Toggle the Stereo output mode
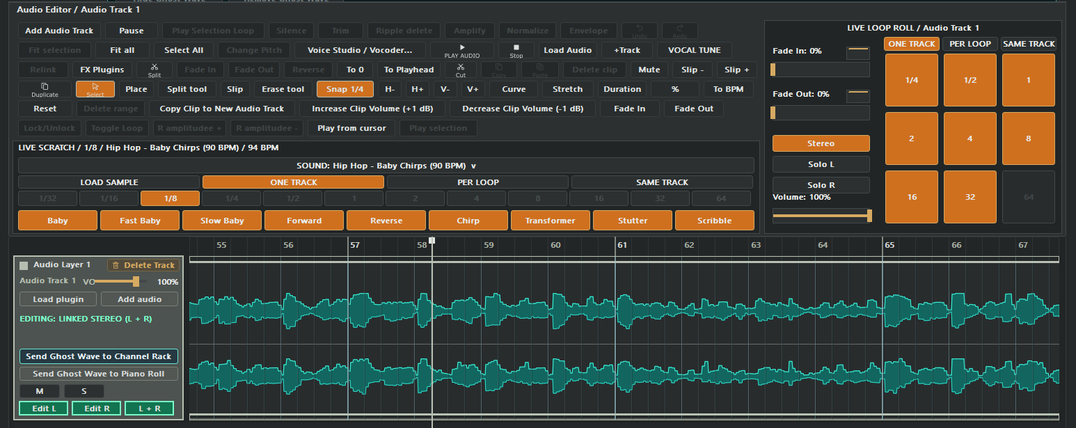The width and height of the screenshot is (1076, 428). pyautogui.click(x=821, y=143)
